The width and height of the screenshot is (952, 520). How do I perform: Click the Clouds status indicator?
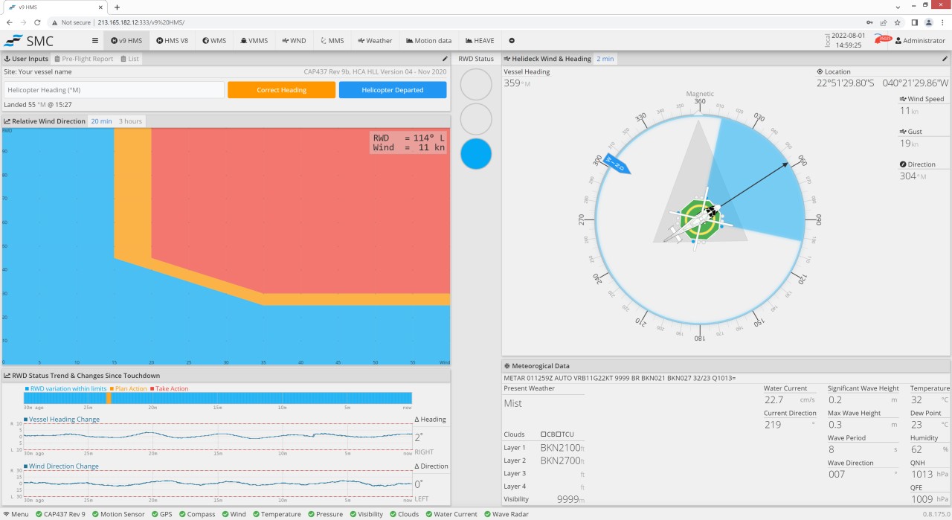pyautogui.click(x=403, y=514)
